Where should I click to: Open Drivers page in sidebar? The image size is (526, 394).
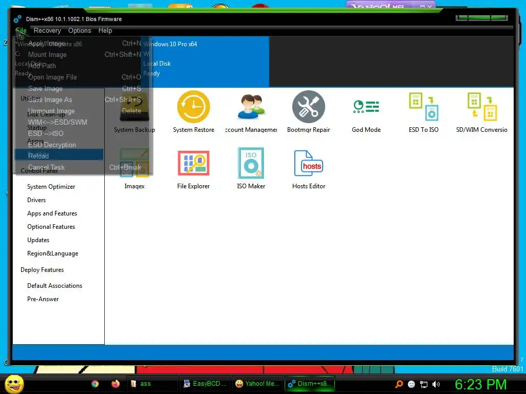(36, 200)
